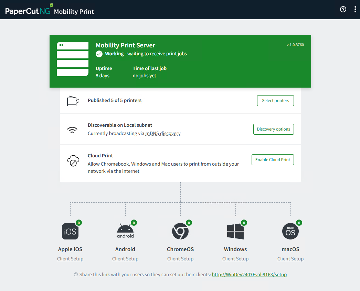The height and width of the screenshot is (291, 360).
Task: Open macOS Client Setup link
Action: (x=290, y=259)
